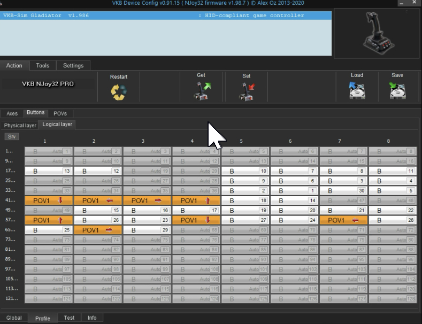Screen dimensions: 422x324
Task: Click button cell B 14
Action: (294, 200)
